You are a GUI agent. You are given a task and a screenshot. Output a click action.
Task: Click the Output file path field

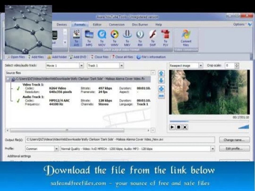pyautogui.click(x=120, y=140)
